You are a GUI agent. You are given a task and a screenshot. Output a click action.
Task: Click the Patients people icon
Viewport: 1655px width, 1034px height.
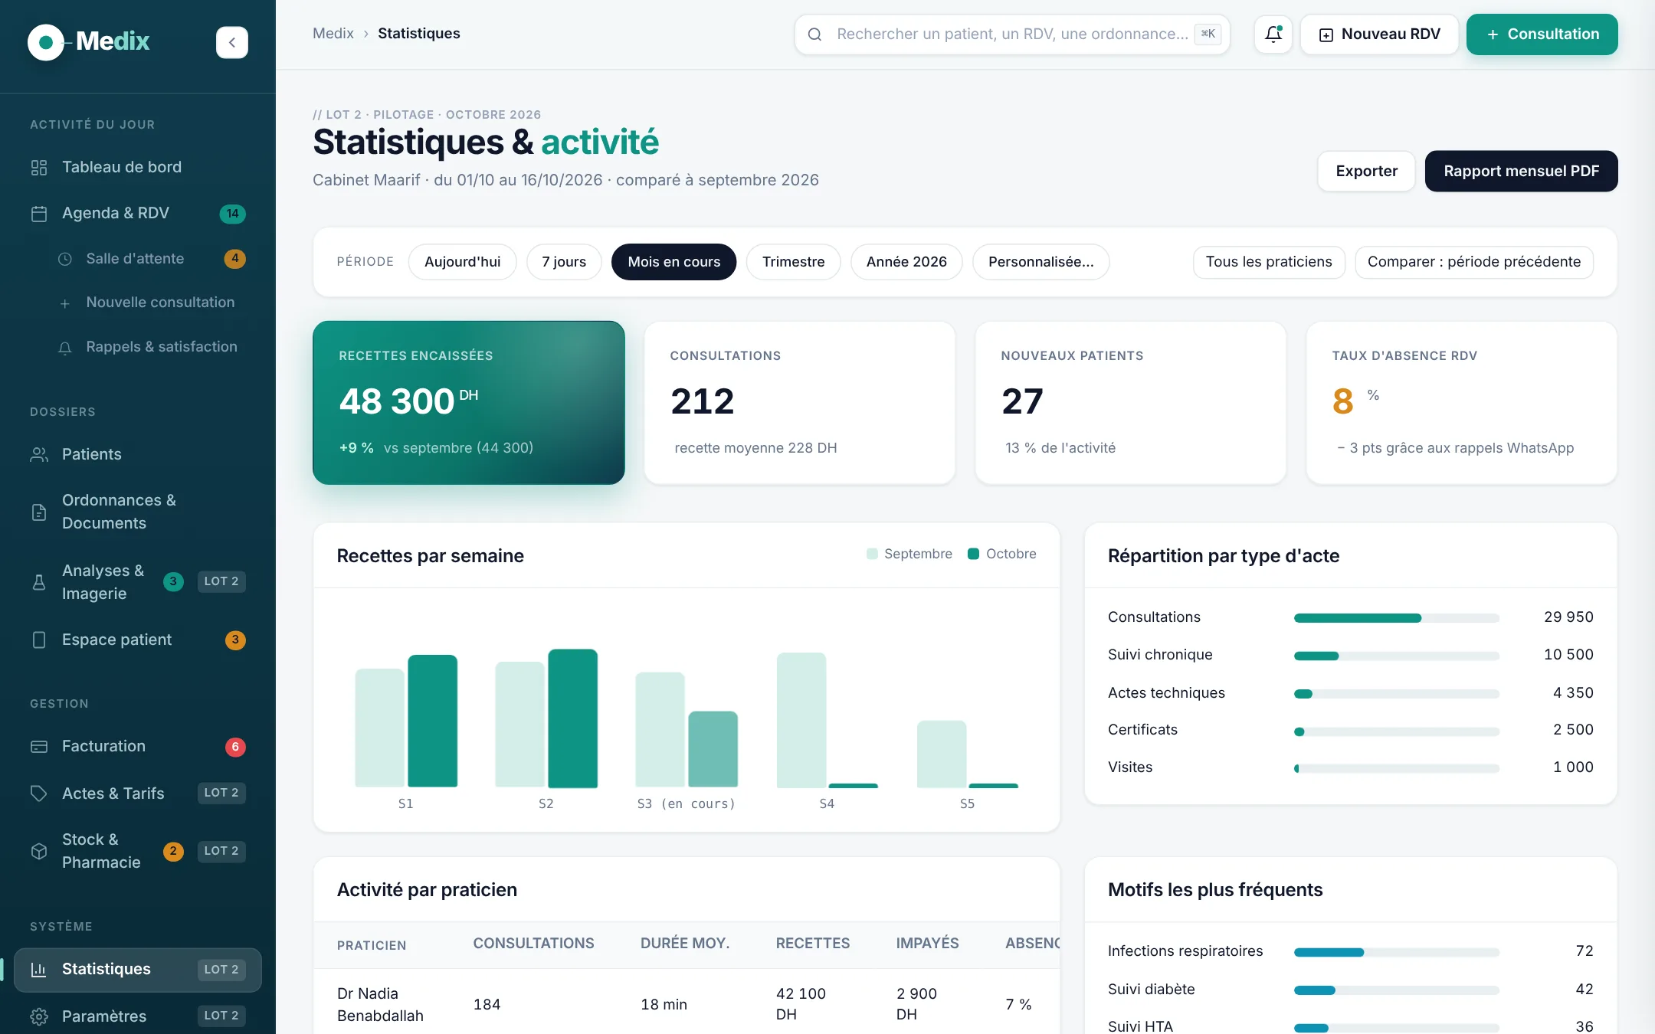(39, 455)
